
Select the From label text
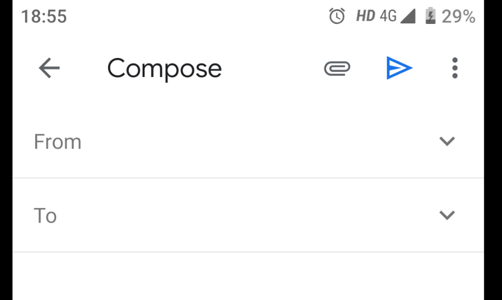pos(57,142)
